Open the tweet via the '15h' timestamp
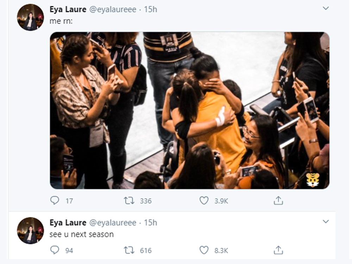352x264 pixels. coord(151,10)
